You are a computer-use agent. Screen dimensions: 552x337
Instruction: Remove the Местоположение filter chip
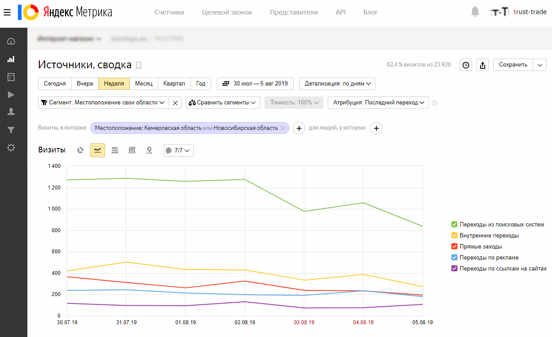pos(283,128)
